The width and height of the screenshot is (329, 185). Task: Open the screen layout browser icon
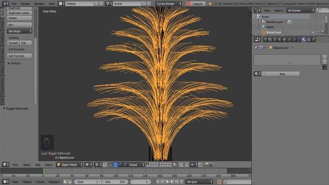[x=61, y=4]
